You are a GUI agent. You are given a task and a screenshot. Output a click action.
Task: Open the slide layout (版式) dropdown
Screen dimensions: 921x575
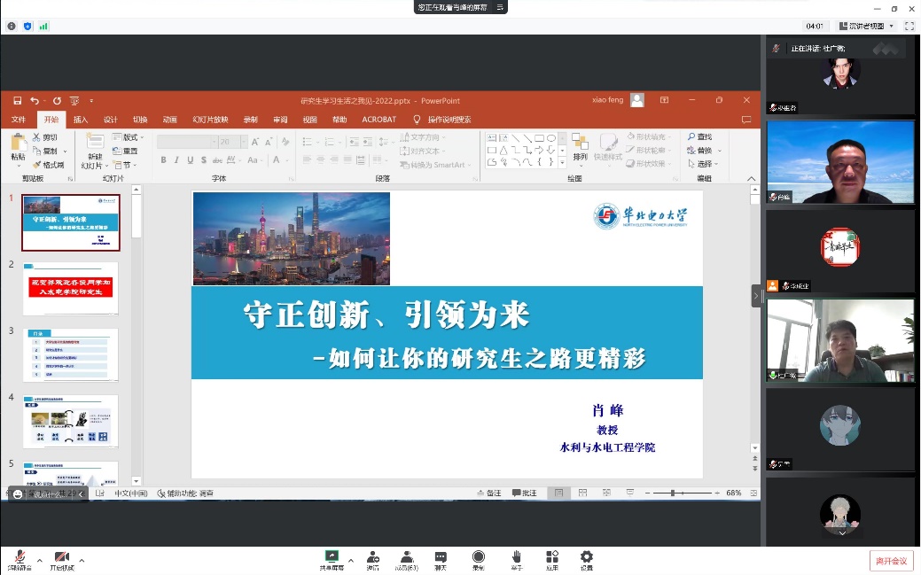(x=131, y=137)
